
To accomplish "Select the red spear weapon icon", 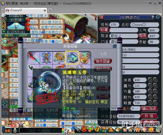I will pos(34,58).
